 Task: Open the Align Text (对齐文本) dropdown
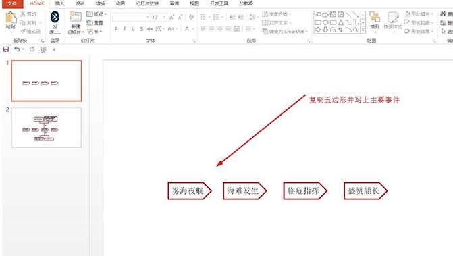pos(277,22)
